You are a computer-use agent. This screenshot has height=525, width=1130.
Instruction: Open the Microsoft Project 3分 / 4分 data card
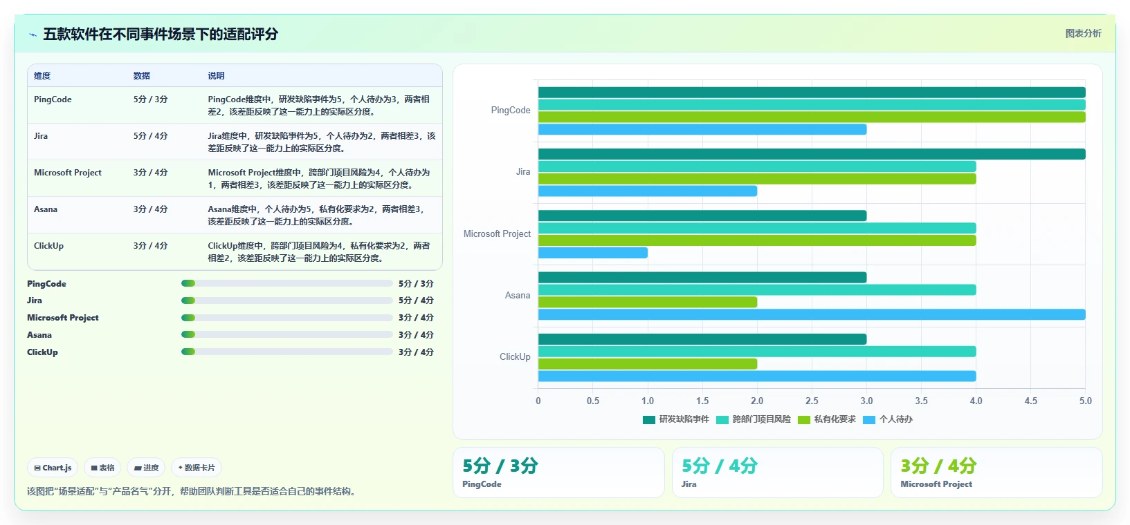996,472
